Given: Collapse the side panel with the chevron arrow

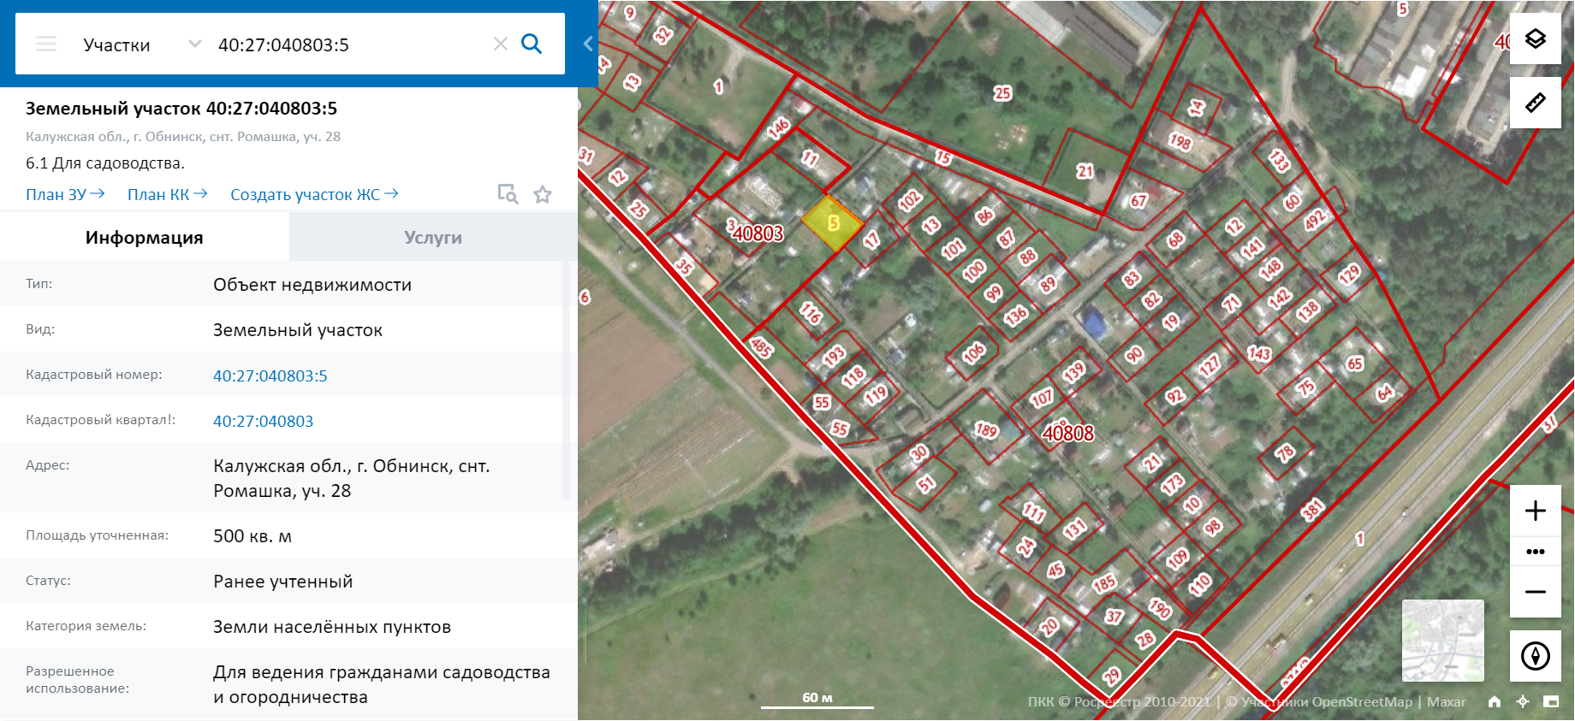Looking at the screenshot, I should tap(588, 44).
